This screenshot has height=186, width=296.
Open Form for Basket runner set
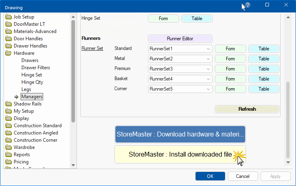click(x=230, y=79)
